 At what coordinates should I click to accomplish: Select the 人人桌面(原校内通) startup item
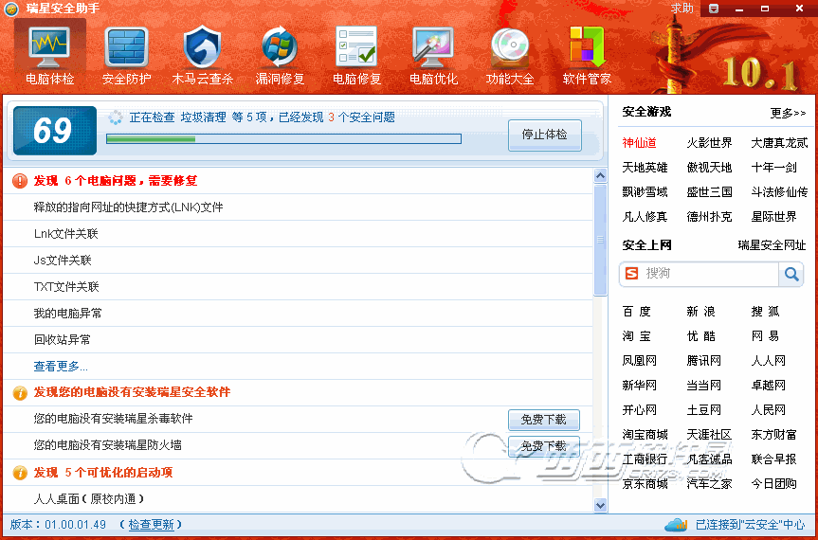click(298, 499)
